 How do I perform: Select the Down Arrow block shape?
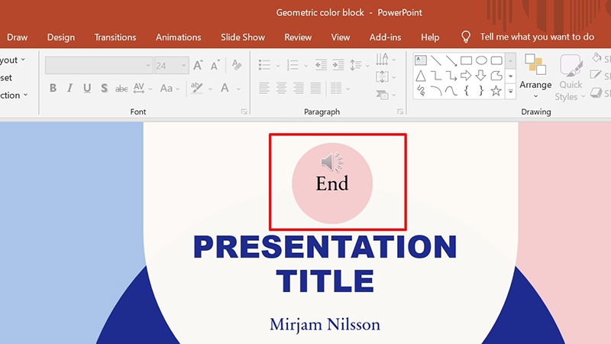[x=481, y=76]
